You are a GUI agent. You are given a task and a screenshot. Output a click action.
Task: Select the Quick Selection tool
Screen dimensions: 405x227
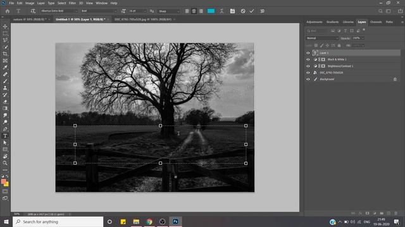click(x=5, y=47)
